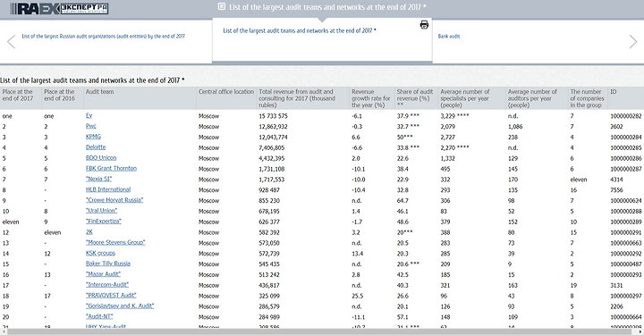Open the "PRAVOVEST Audit" link

tap(111, 296)
